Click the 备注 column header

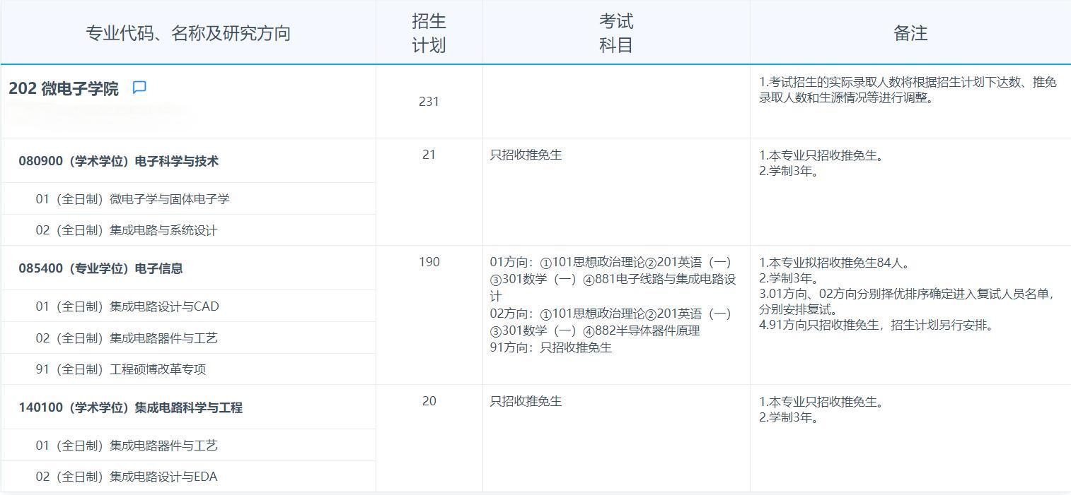910,32
